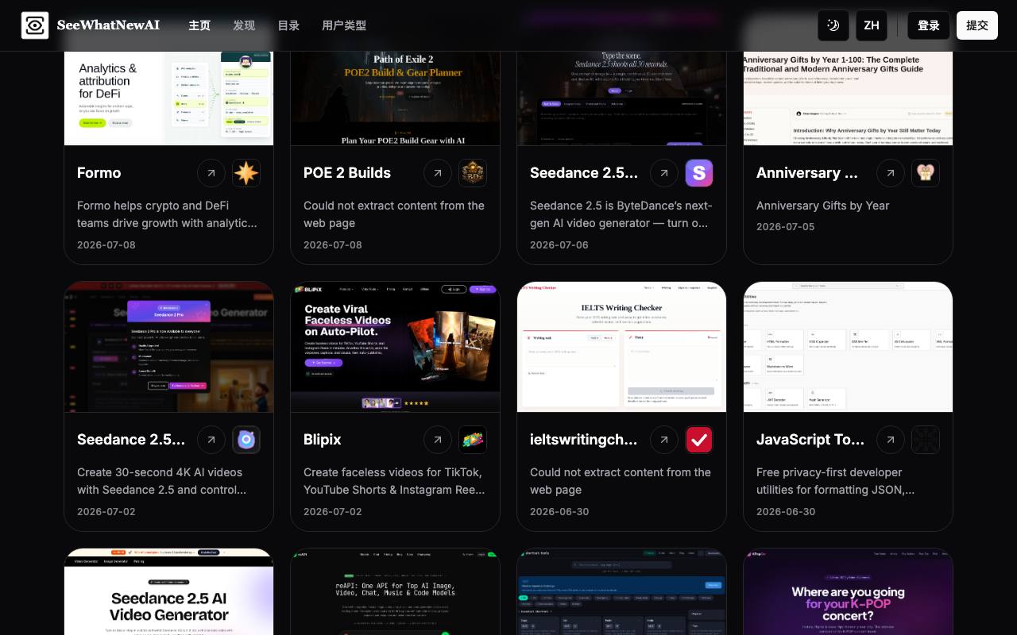Viewport: 1017px width, 635px height.
Task: Open JavaScript Tools external link arrow
Action: pos(891,440)
